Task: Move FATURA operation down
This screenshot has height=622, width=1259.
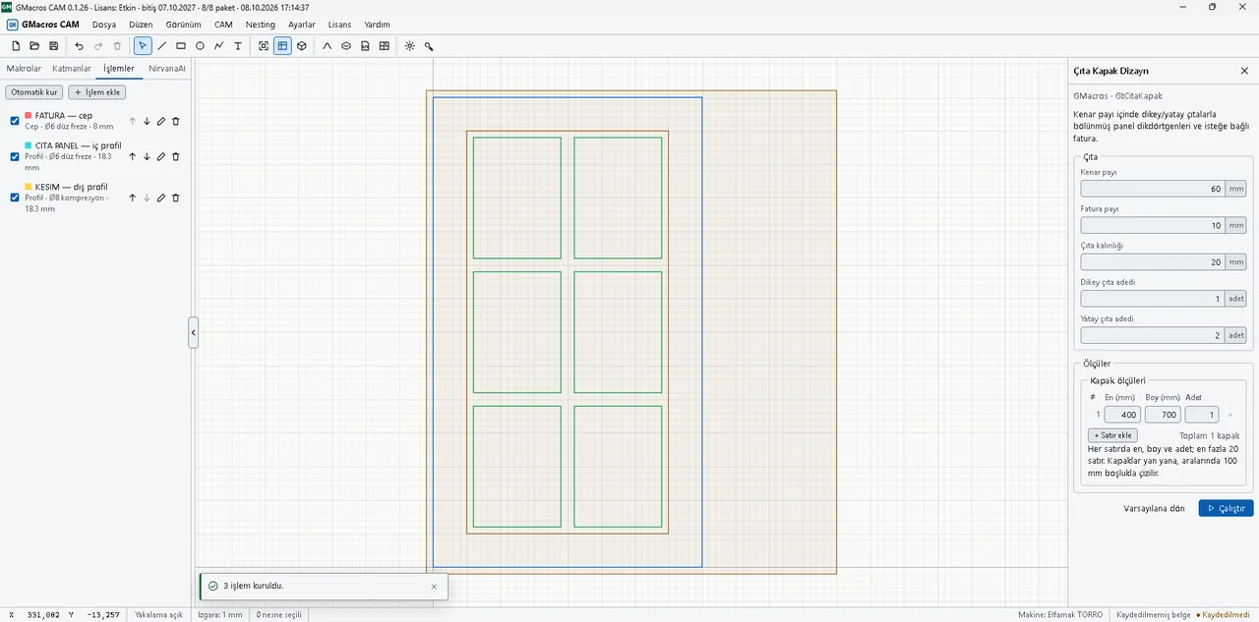Action: [147, 122]
